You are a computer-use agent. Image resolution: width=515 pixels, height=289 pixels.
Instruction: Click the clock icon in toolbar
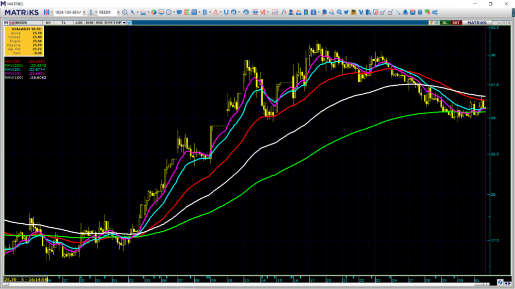pos(169,12)
